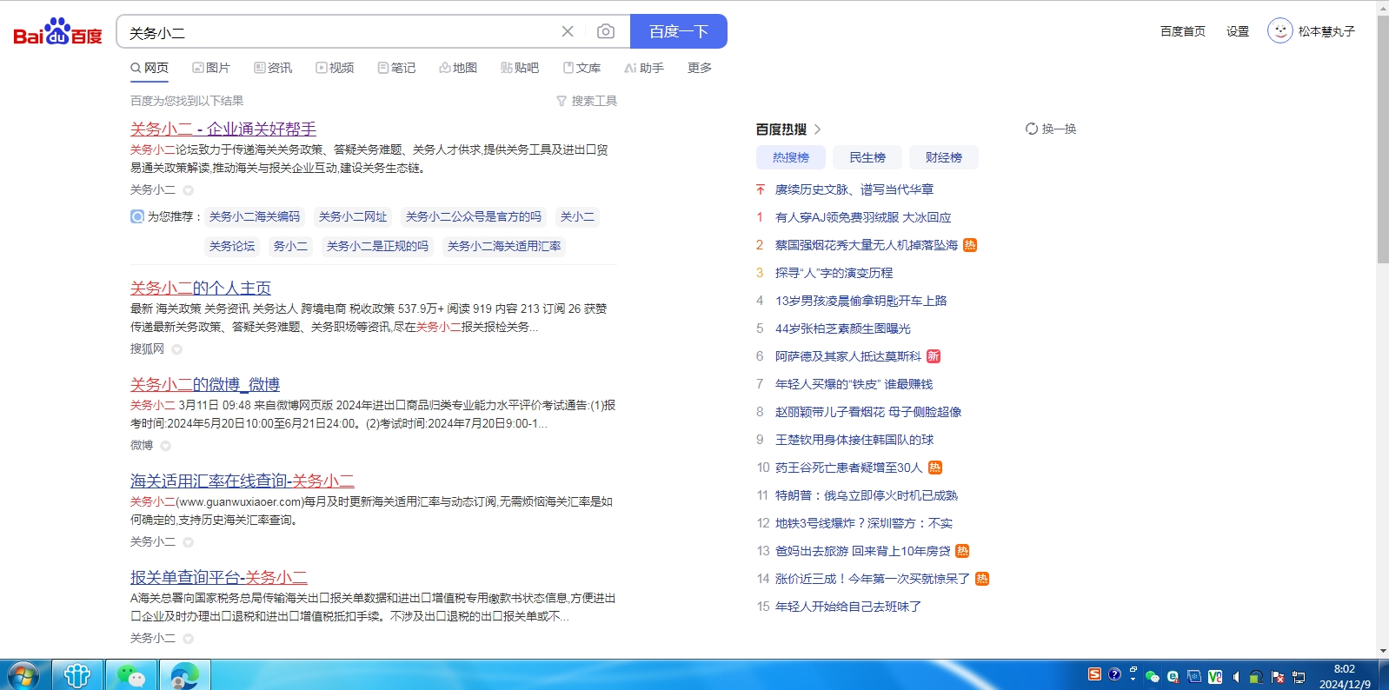Open hot search 蔡国强烟花秀大量无人机掉落坠海
Image resolution: width=1389 pixels, height=690 pixels.
coord(867,245)
